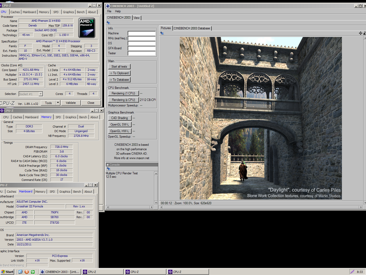The width and height of the screenshot is (366, 275).
Task: Click the Crosshair III Formula model field
Action: pos(41,206)
